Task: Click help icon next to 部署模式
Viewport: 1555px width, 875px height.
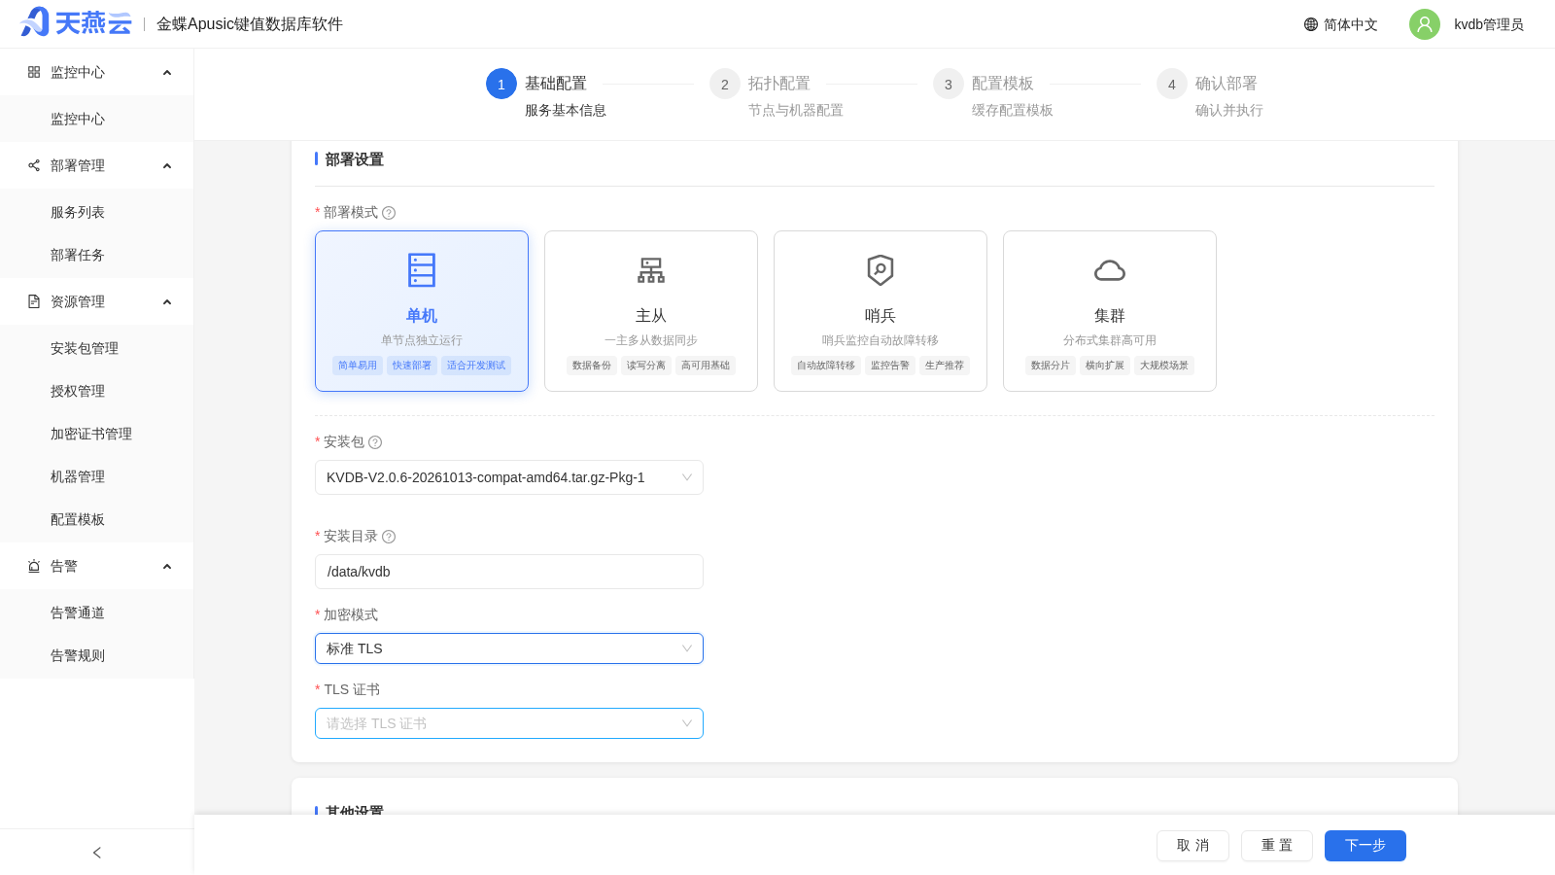Action: pos(389,213)
